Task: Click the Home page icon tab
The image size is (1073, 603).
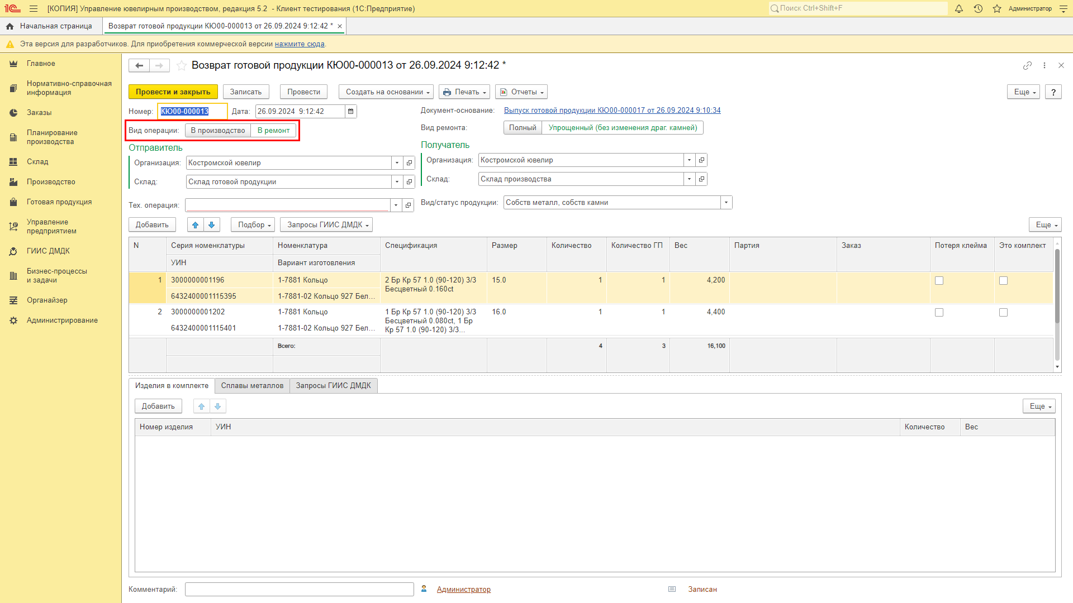Action: pyautogui.click(x=10, y=26)
